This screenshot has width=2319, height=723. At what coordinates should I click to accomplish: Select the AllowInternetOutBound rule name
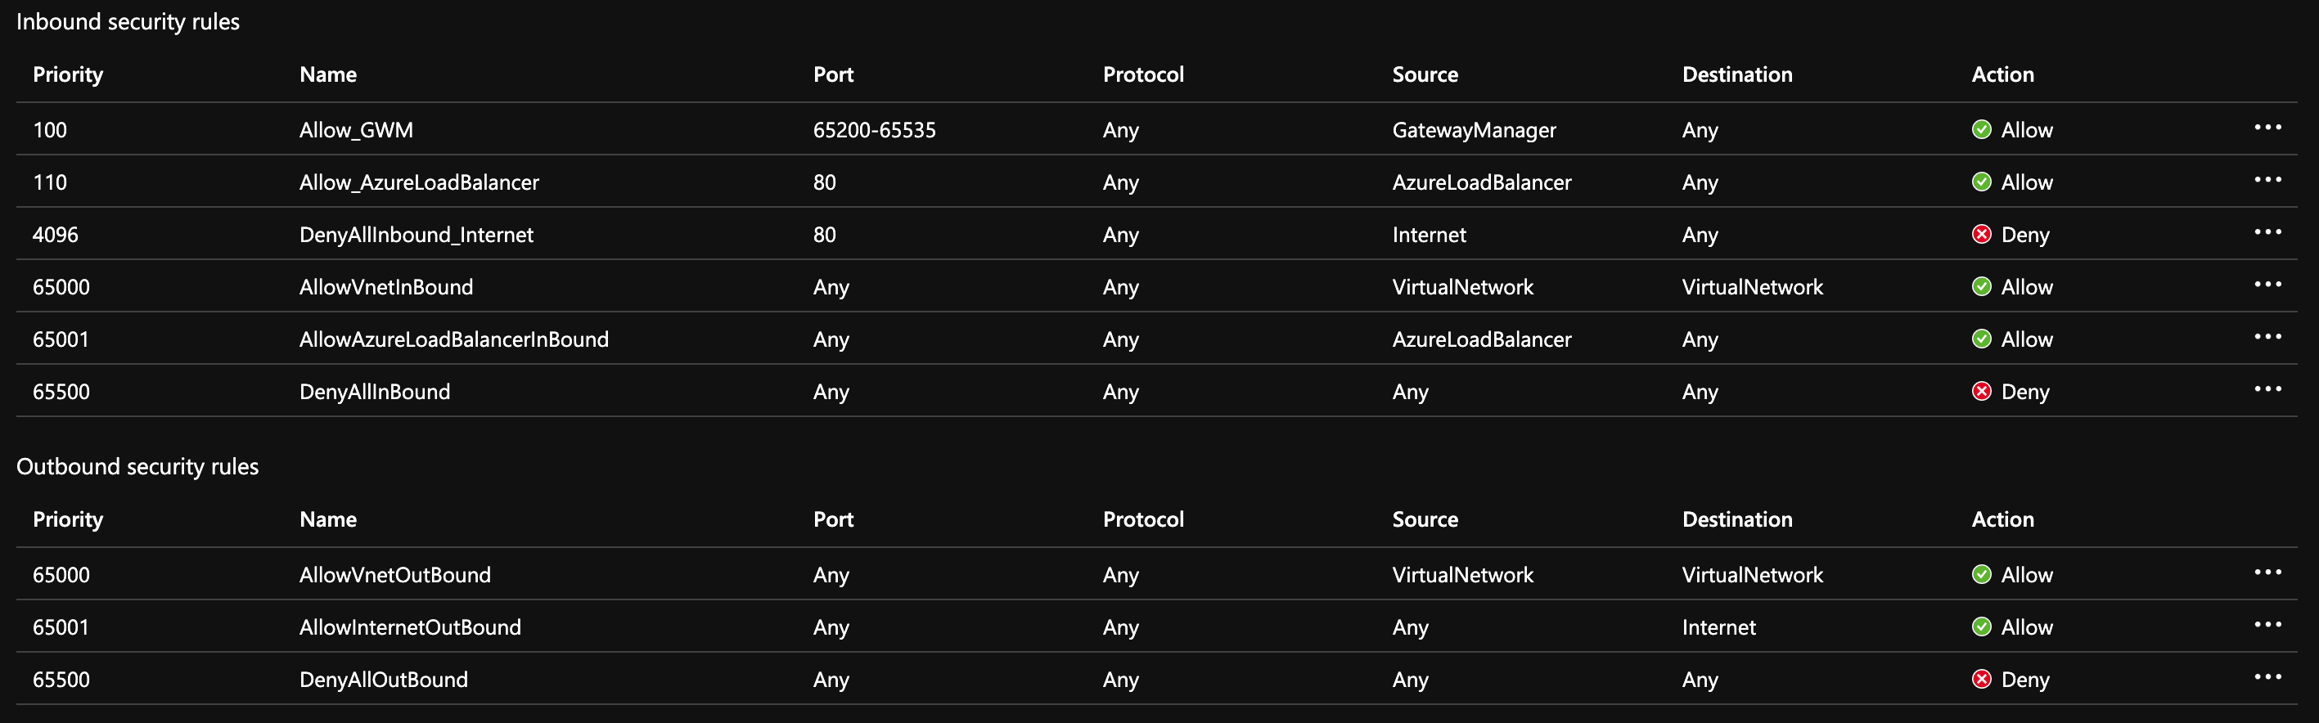pos(411,627)
